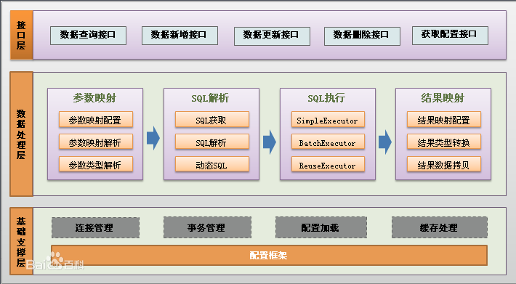Click the orange 配置框架 bar
Viewport: 516px width, 284px height.
coord(269,255)
